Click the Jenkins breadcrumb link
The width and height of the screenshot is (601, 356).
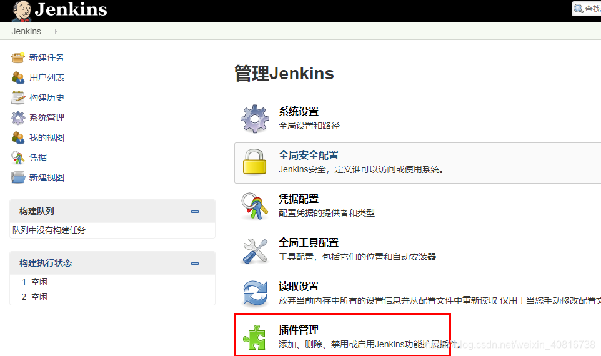tap(26, 31)
